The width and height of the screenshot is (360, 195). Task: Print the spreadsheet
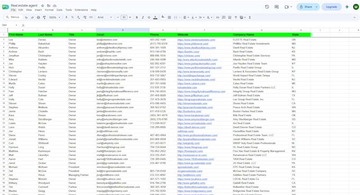pos(38,17)
